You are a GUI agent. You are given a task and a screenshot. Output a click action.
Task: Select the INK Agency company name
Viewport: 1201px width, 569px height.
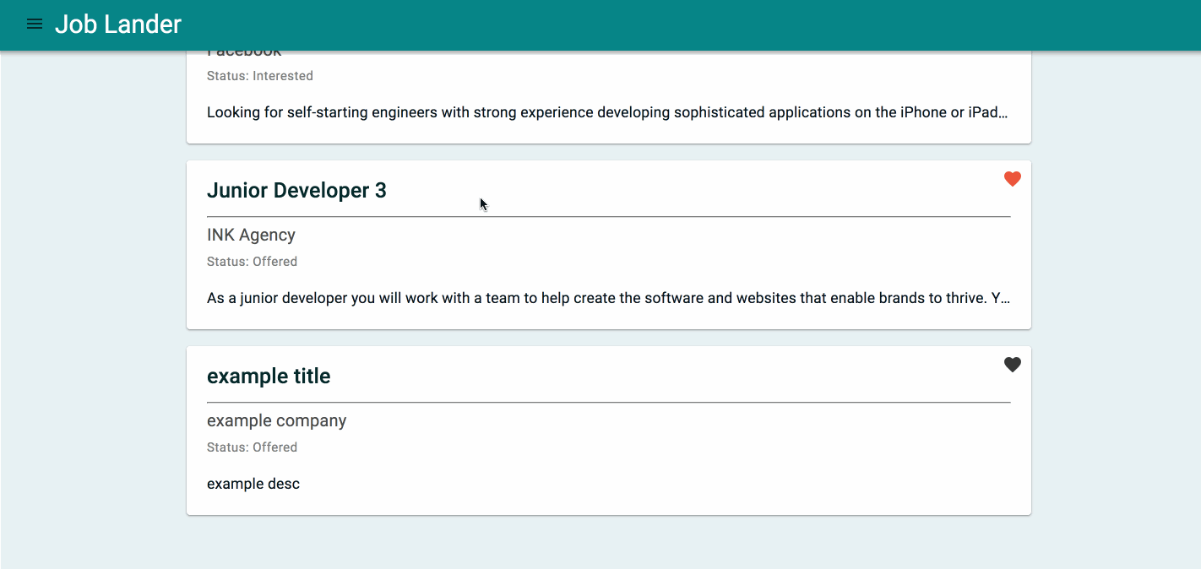click(251, 235)
